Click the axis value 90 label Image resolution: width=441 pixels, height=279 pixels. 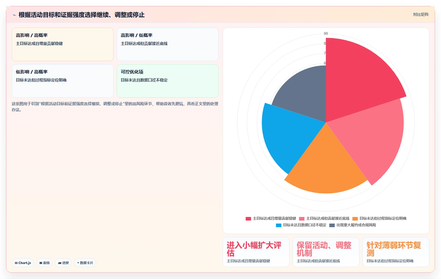pyautogui.click(x=326, y=34)
